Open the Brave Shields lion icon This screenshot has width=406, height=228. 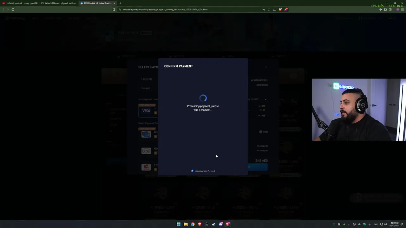point(280,9)
